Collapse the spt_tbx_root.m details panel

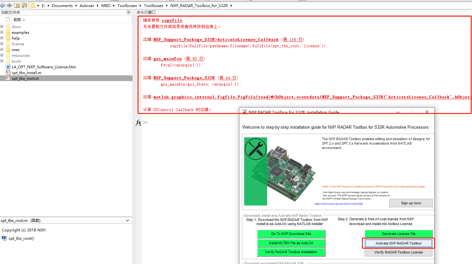[128, 220]
